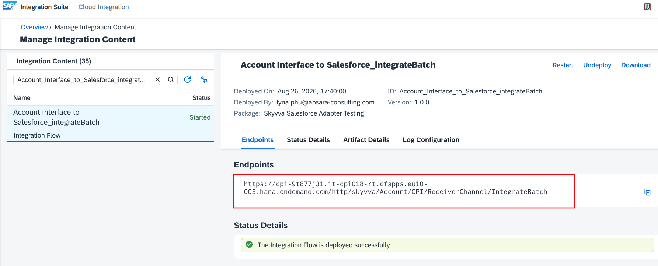Click the Status column header

(201, 98)
